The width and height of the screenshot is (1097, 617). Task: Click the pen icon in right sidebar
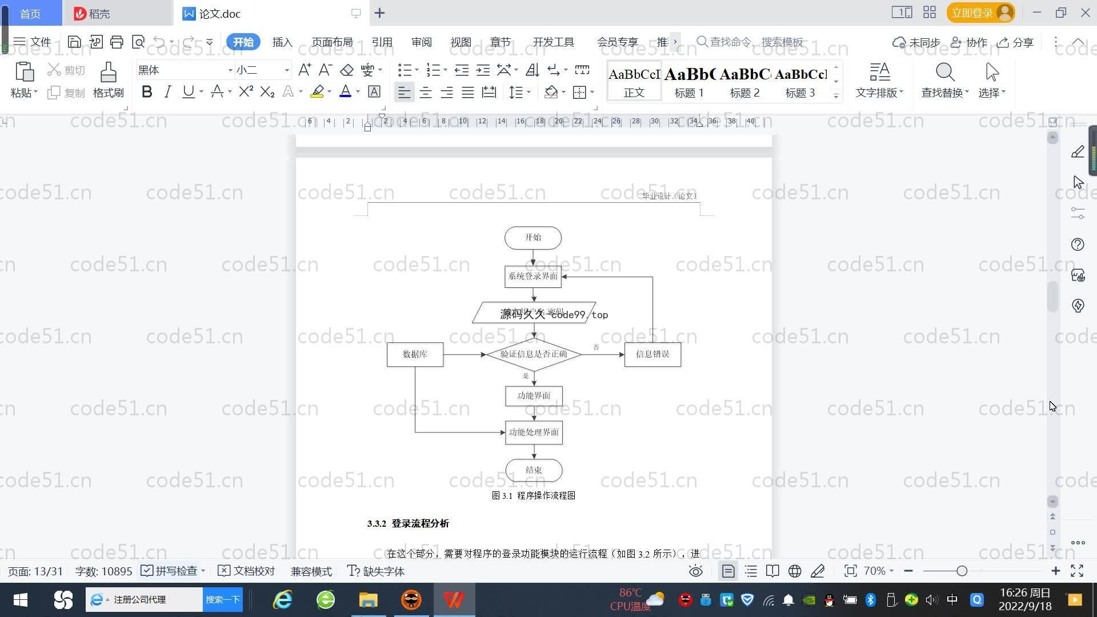(1078, 151)
